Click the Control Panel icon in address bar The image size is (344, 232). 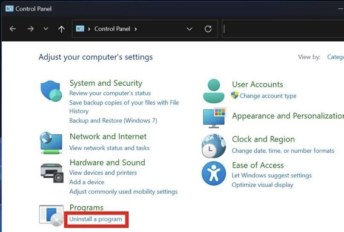click(80, 29)
